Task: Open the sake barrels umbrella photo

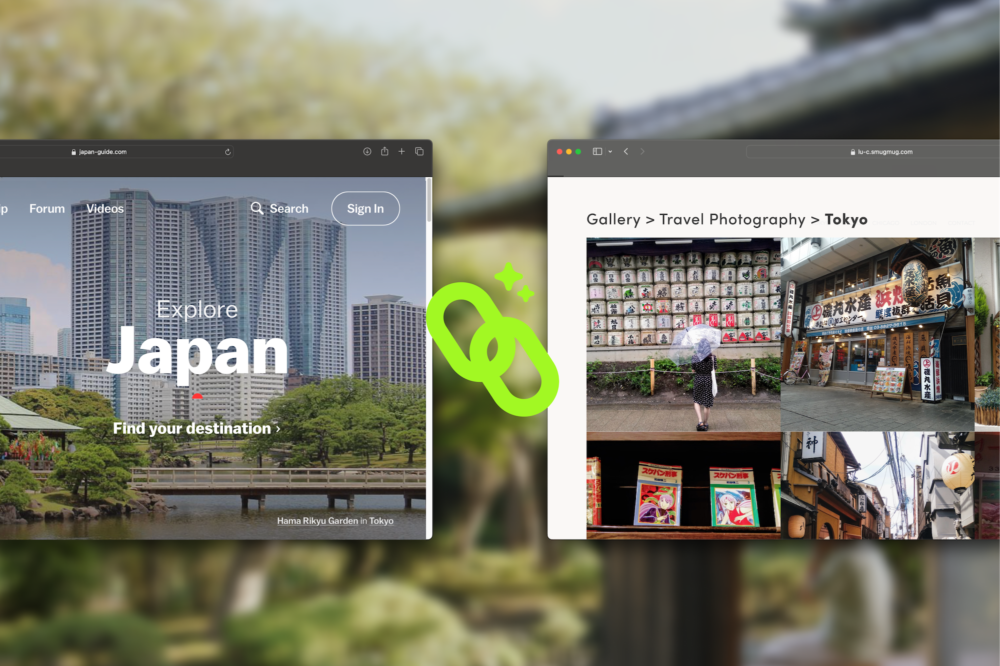Action: point(683,334)
